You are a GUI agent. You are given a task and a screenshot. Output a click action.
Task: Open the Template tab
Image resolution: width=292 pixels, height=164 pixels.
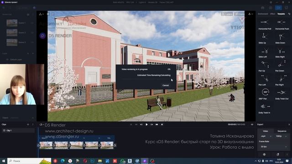click(281, 14)
